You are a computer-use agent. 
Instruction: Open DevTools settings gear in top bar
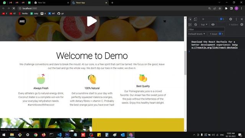(x=230, y=19)
